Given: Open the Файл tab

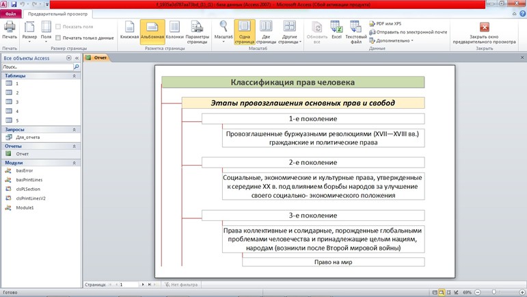Looking at the screenshot, I should click(x=10, y=14).
